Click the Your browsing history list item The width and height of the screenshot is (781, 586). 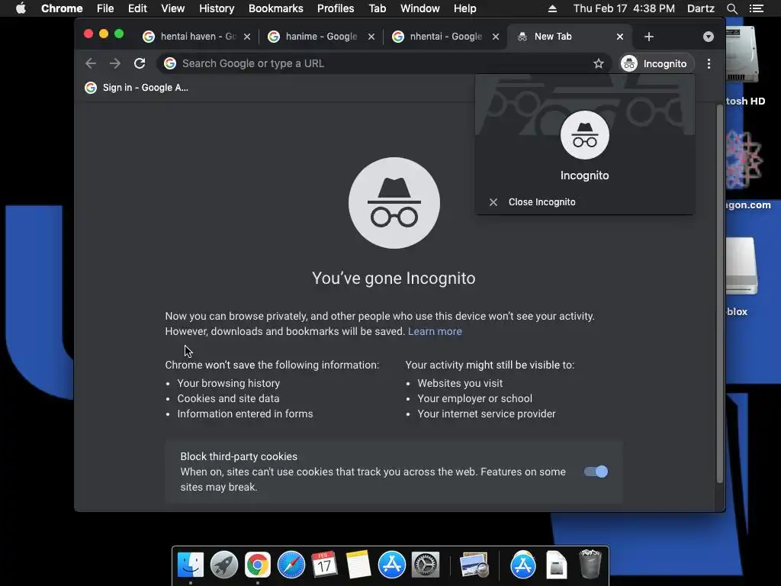[229, 383]
